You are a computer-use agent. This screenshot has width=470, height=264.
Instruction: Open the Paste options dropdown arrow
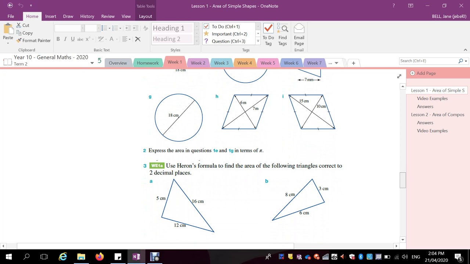[x=8, y=43]
